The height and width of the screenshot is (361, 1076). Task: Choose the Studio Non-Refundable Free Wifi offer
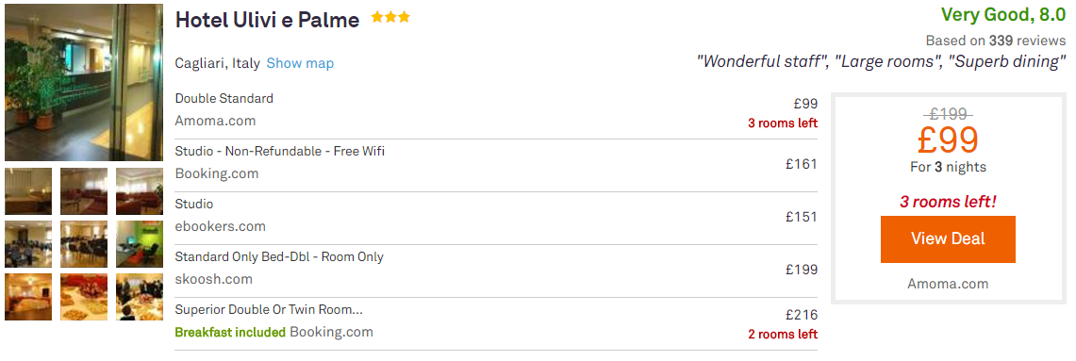coord(496,165)
